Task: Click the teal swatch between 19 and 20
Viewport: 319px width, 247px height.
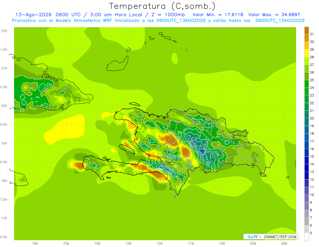Action: (x=307, y=122)
